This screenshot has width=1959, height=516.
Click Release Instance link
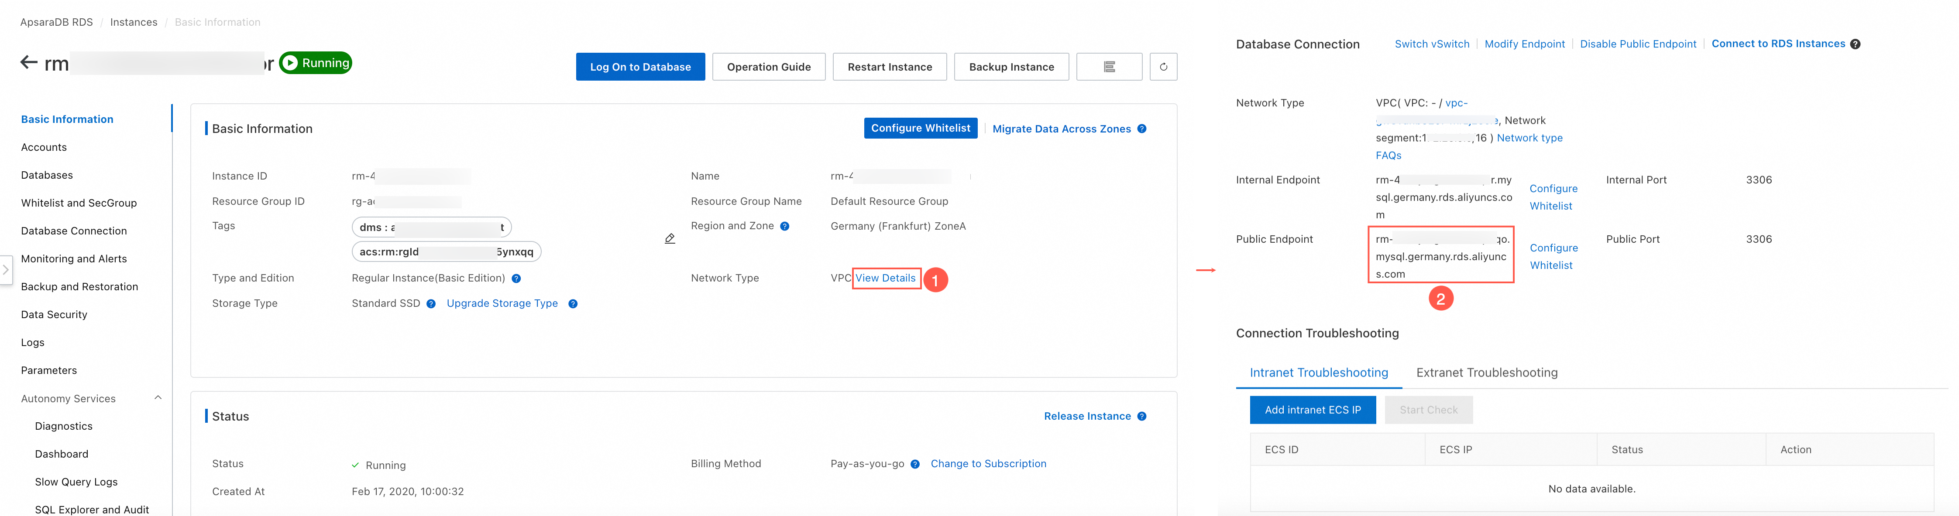click(1087, 417)
